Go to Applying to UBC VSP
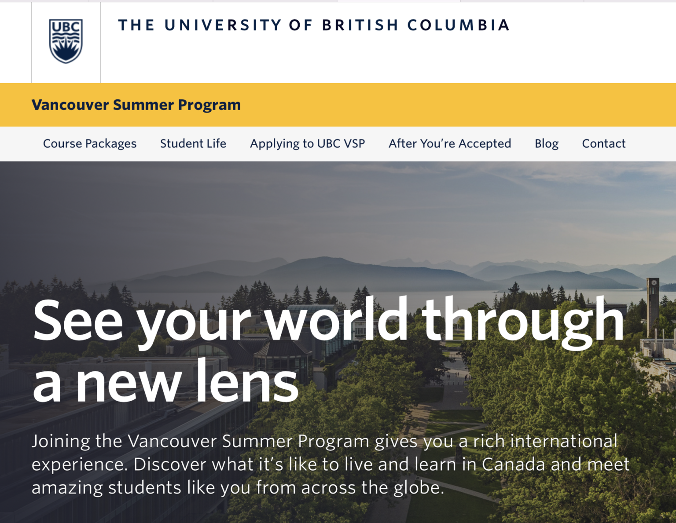Image resolution: width=676 pixels, height=523 pixels. 307,143
